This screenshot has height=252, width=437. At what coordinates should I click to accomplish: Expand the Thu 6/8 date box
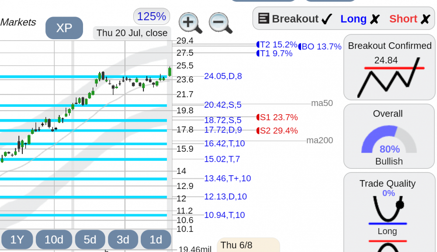[248, 245]
